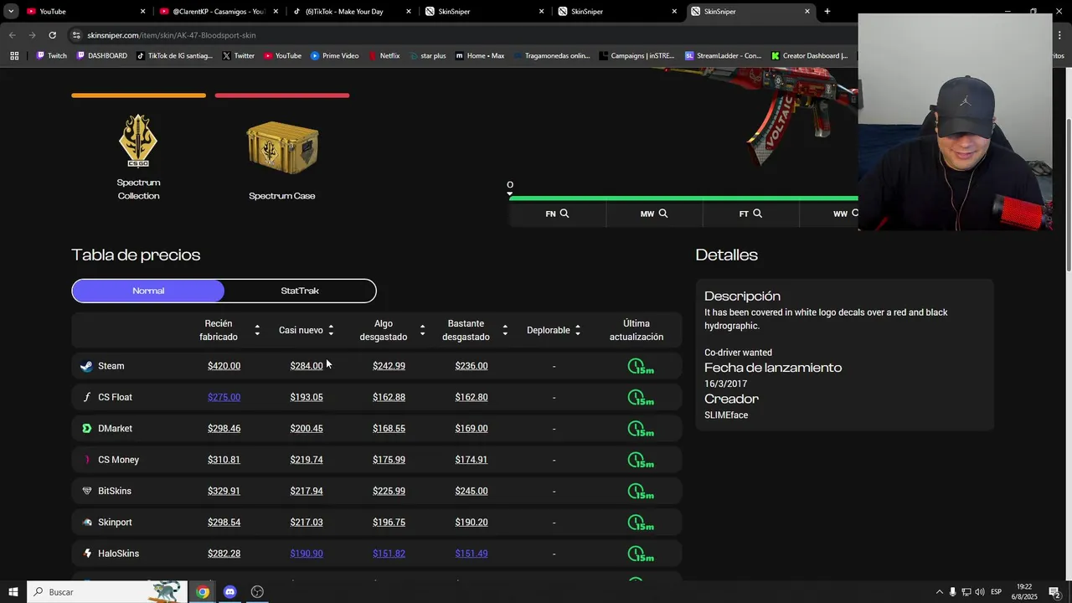Open the Netflix bookmark

384,56
